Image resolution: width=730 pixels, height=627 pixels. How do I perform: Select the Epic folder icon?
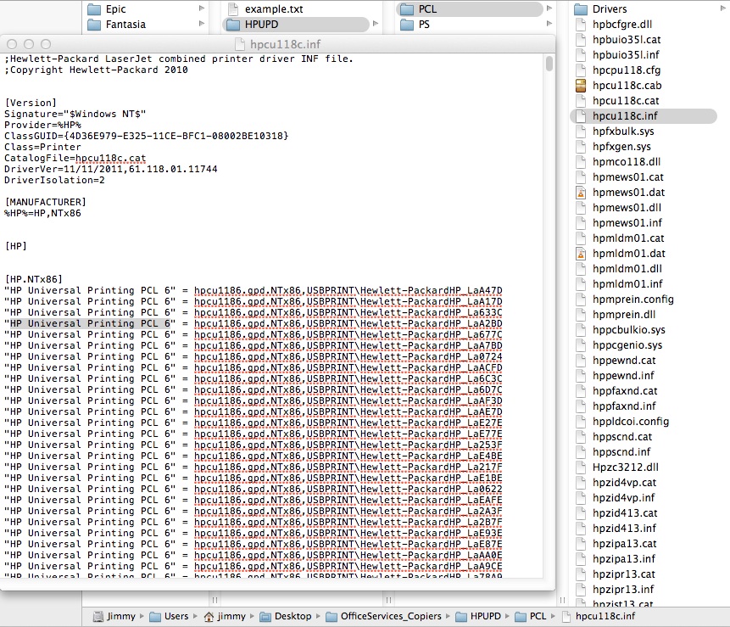[x=94, y=9]
